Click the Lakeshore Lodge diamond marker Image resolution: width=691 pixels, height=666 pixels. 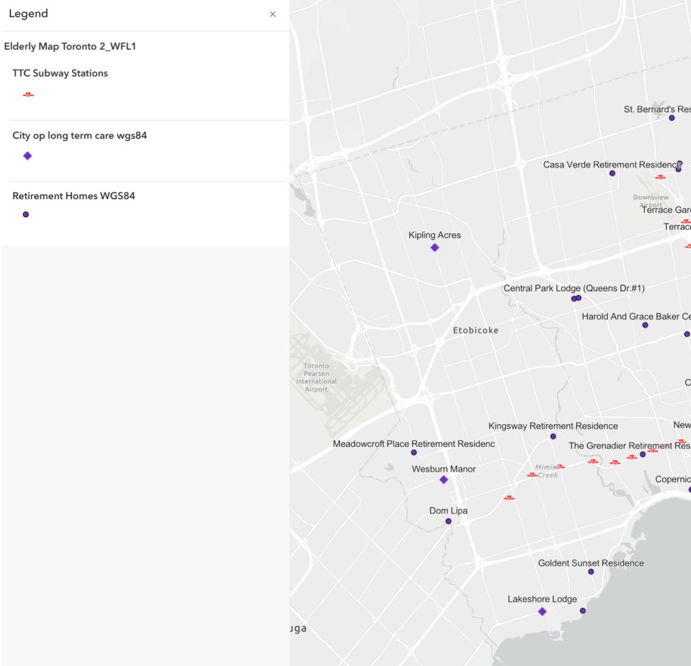click(x=542, y=612)
